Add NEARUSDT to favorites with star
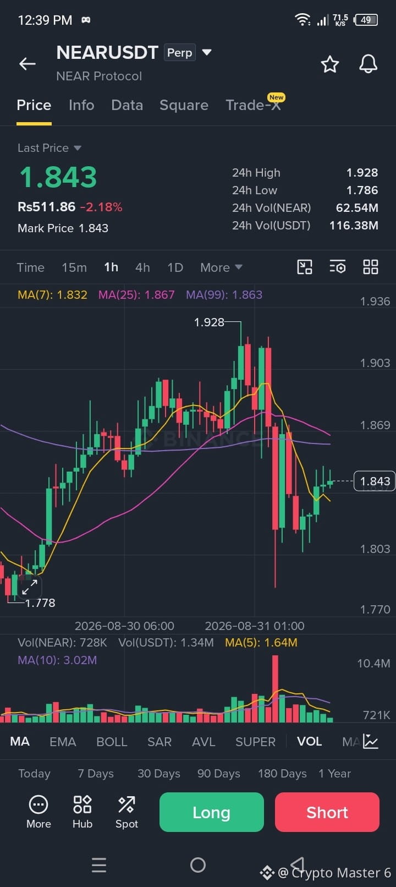 point(330,64)
